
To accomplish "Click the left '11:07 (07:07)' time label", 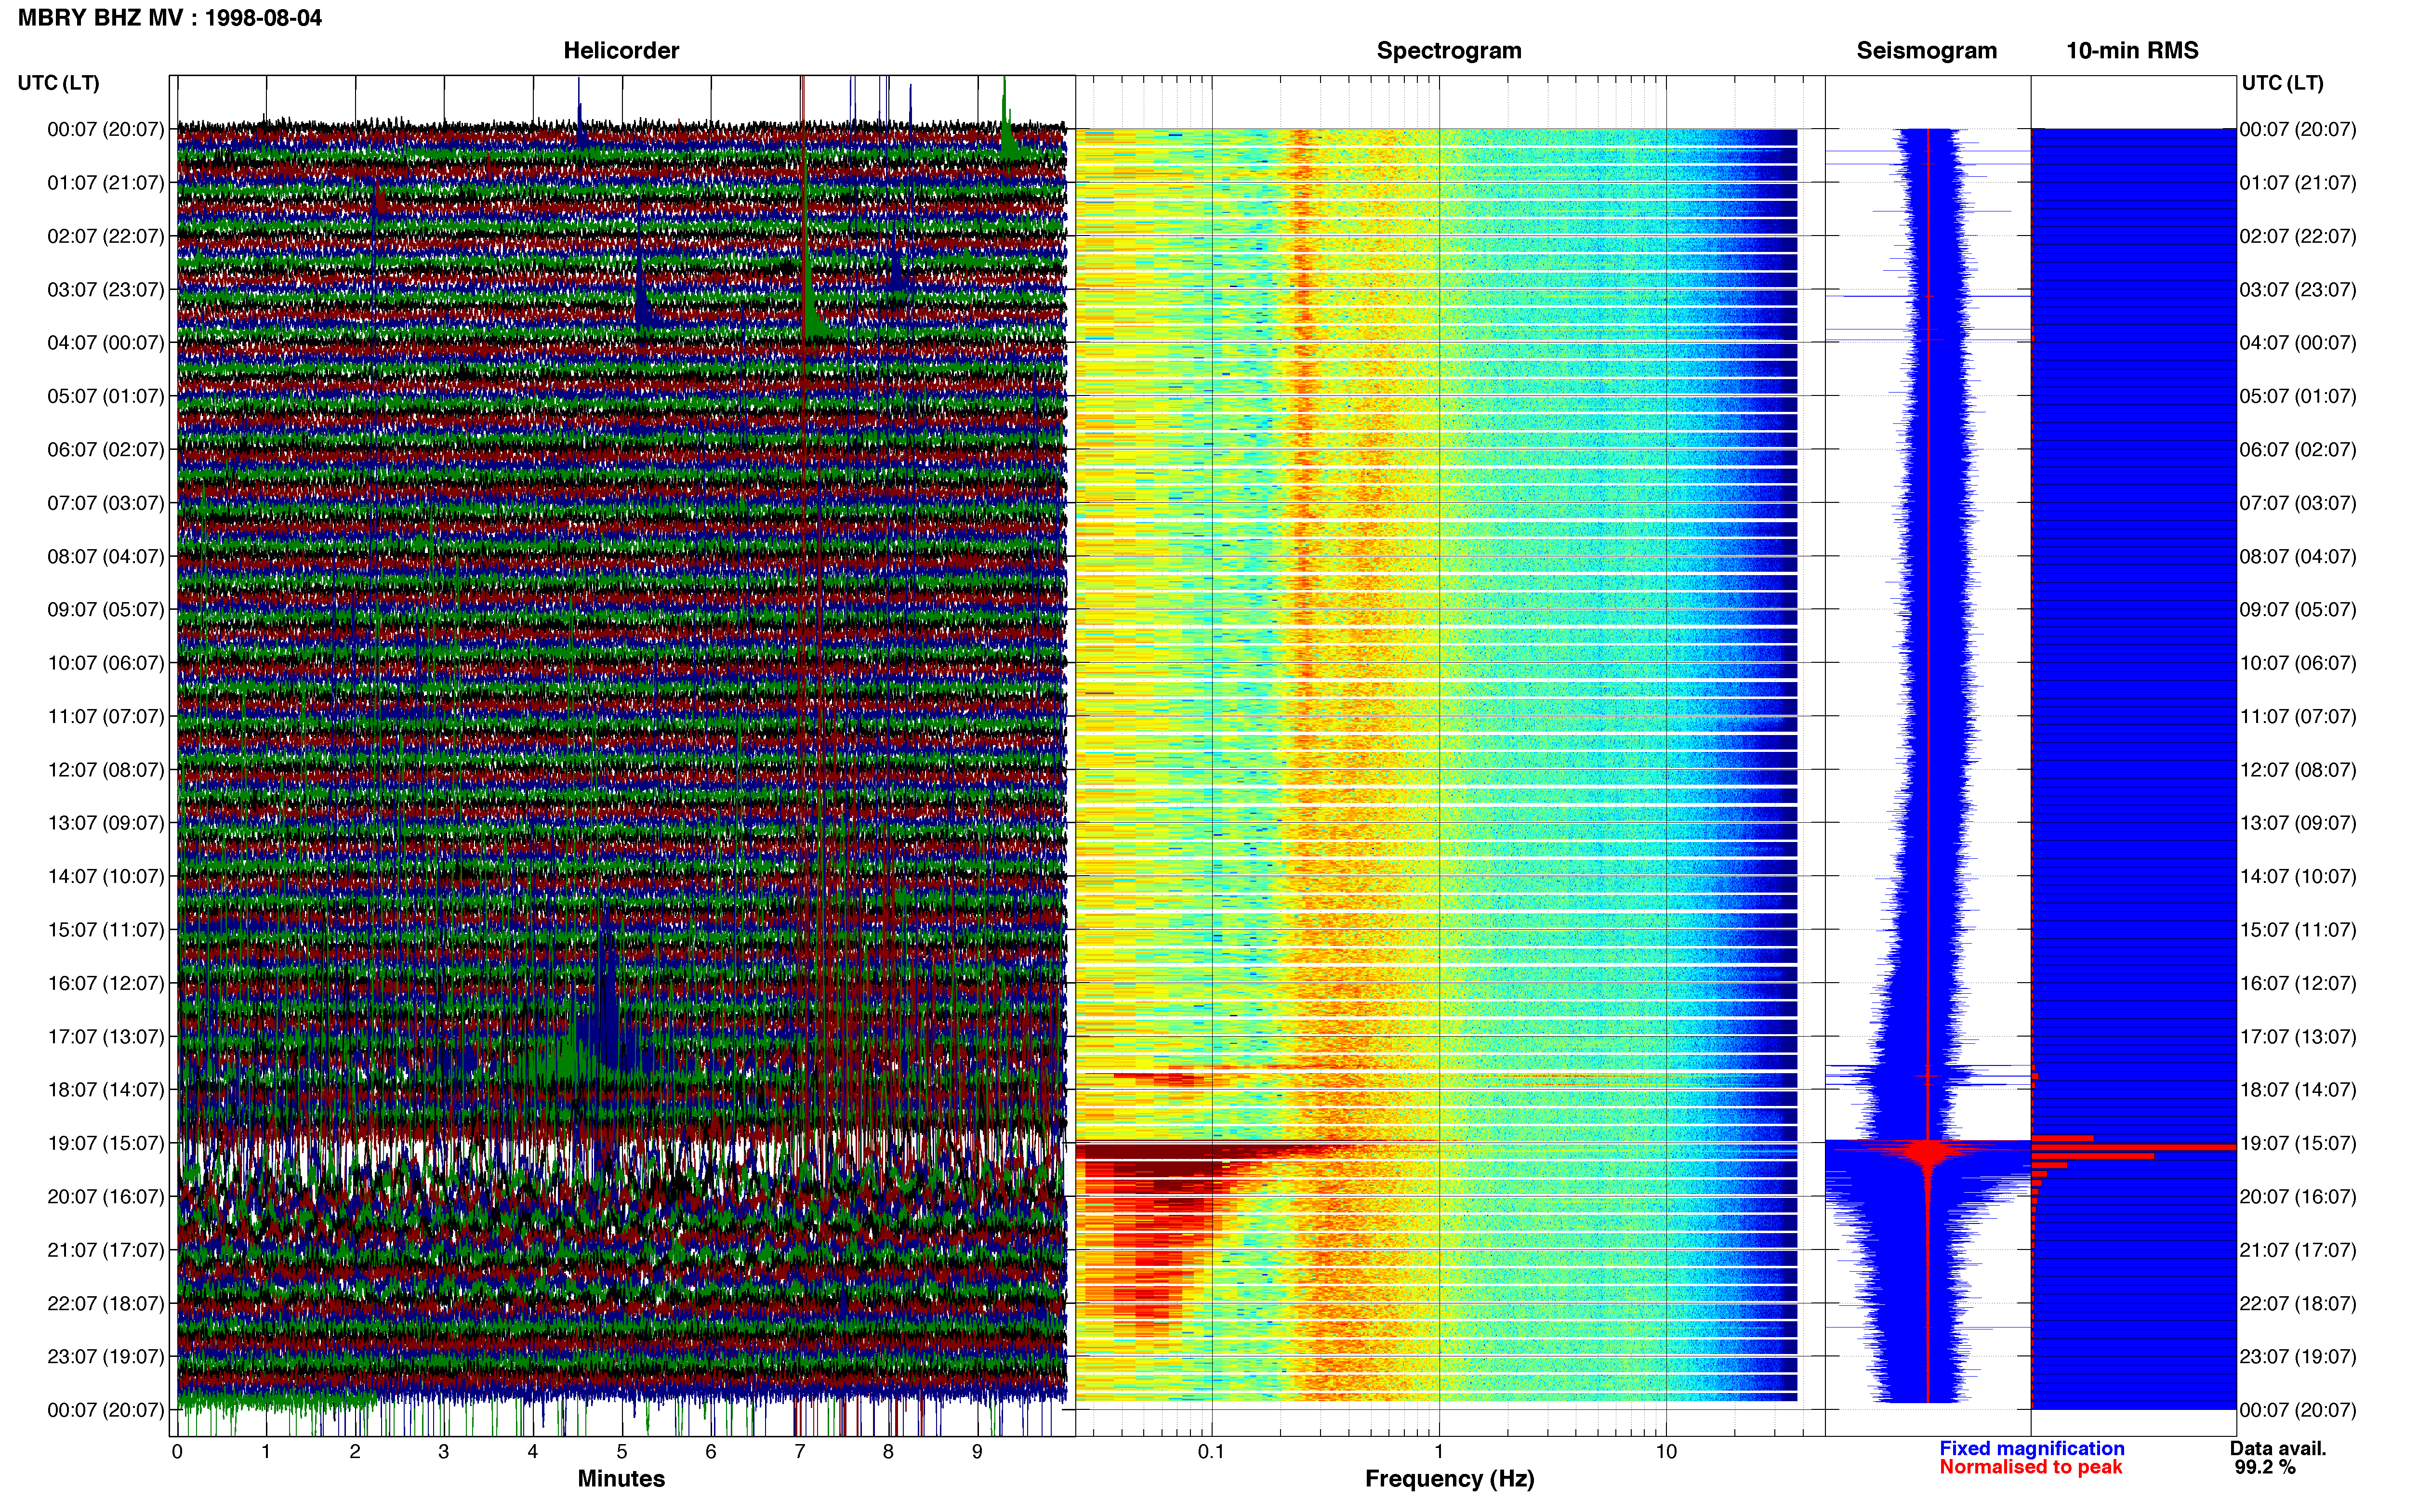I will [x=105, y=716].
